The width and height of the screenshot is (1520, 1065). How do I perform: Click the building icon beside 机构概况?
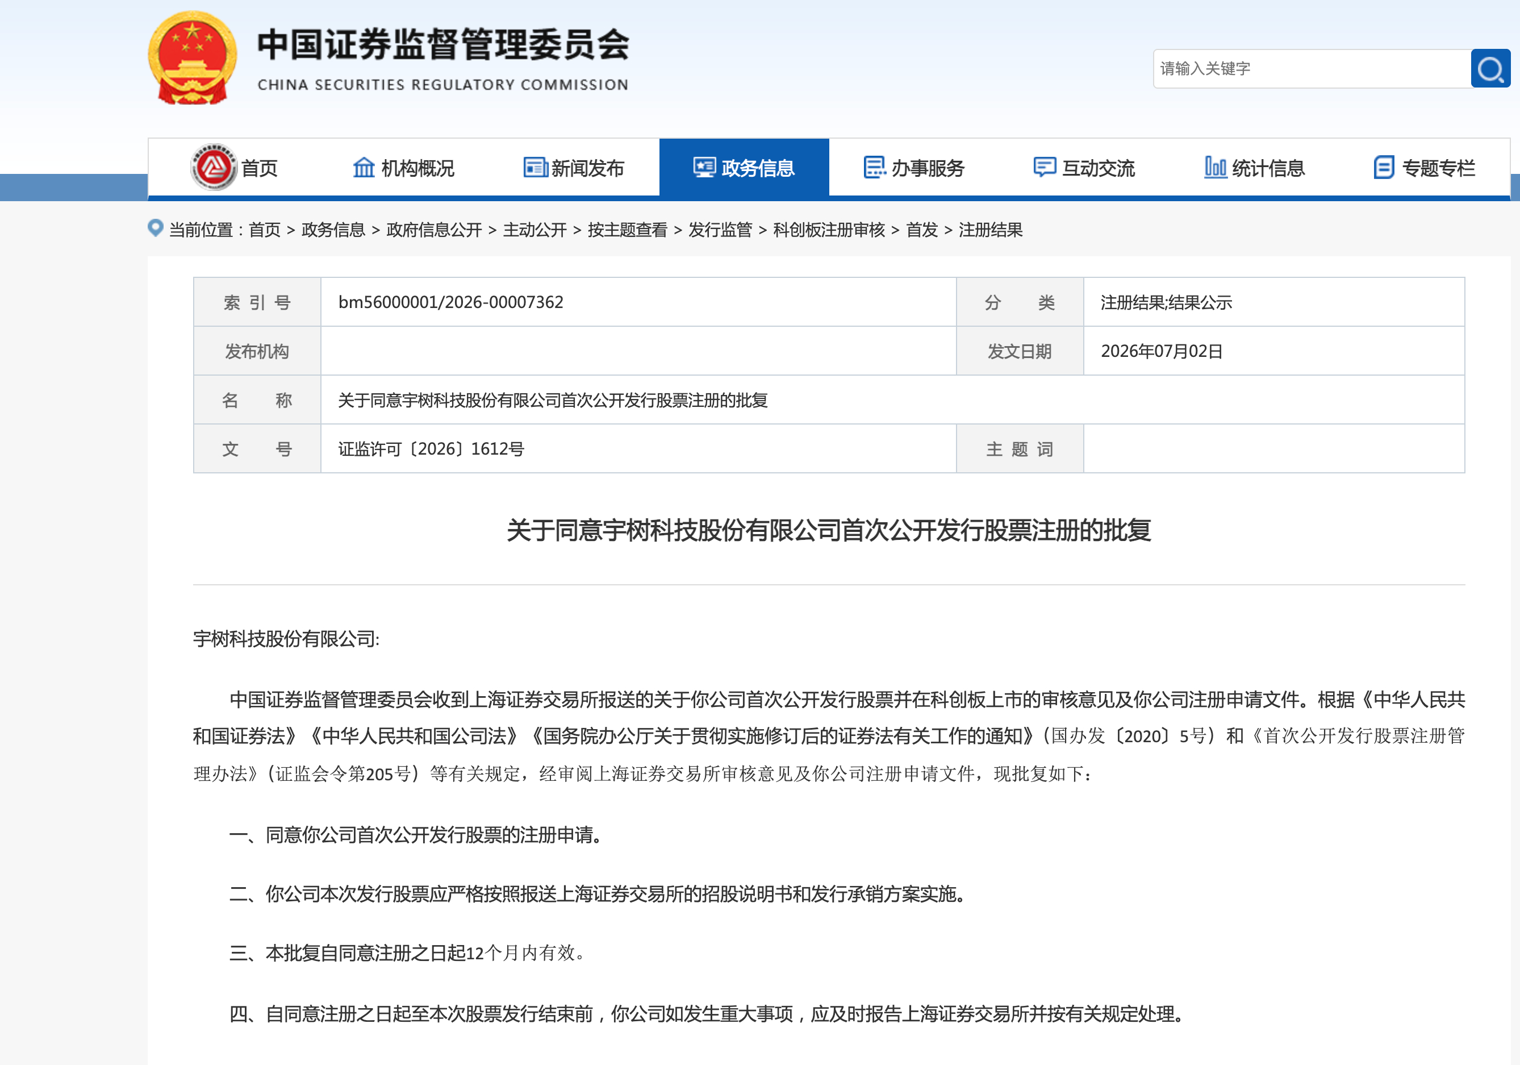364,168
